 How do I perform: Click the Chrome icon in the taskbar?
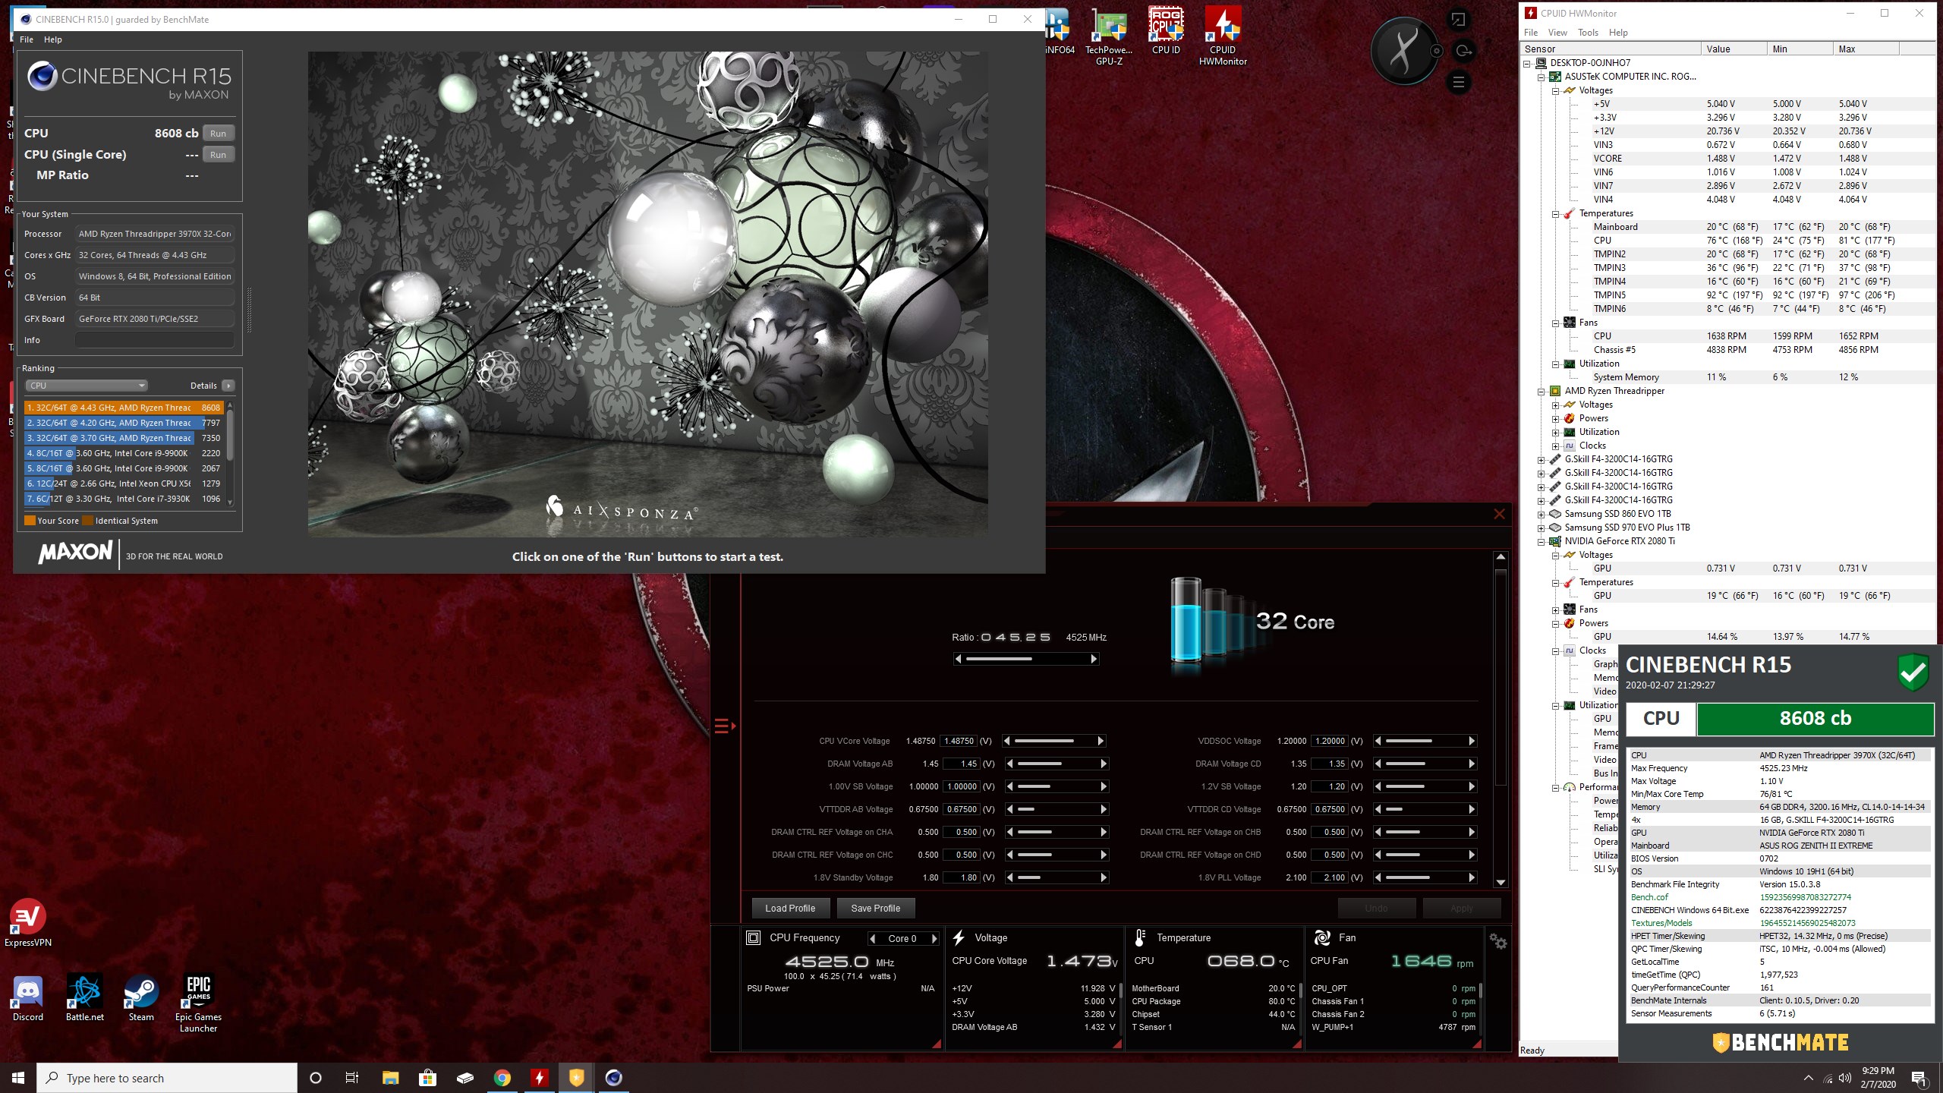tap(502, 1078)
